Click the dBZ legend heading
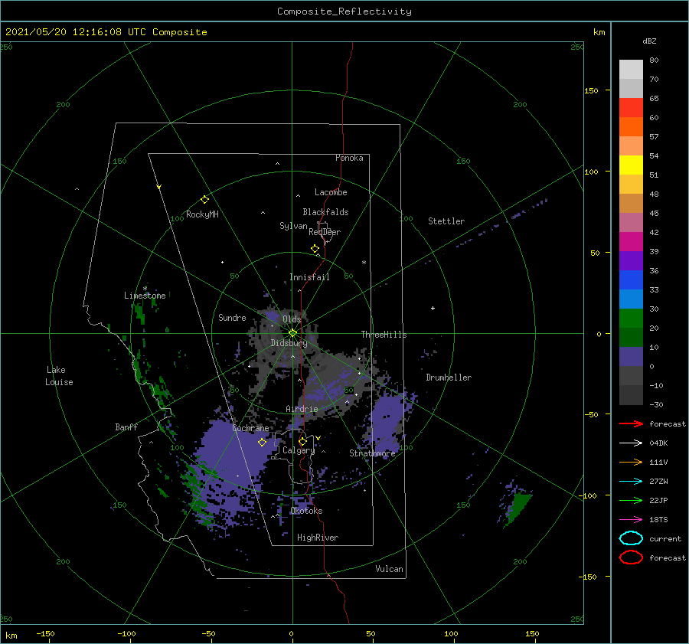The image size is (689, 644). (x=649, y=41)
